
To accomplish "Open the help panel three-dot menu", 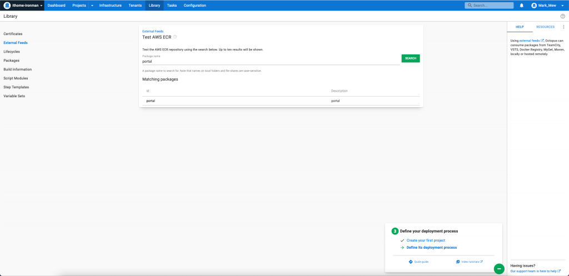I will click(563, 27).
